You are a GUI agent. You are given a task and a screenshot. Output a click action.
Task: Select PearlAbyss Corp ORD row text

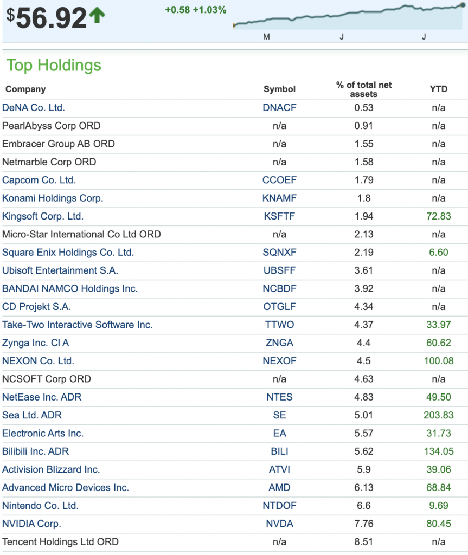point(52,126)
